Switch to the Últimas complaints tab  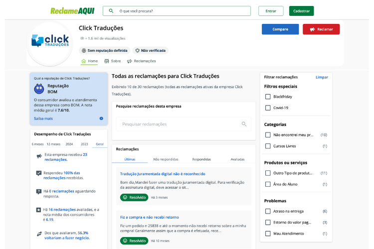point(130,159)
